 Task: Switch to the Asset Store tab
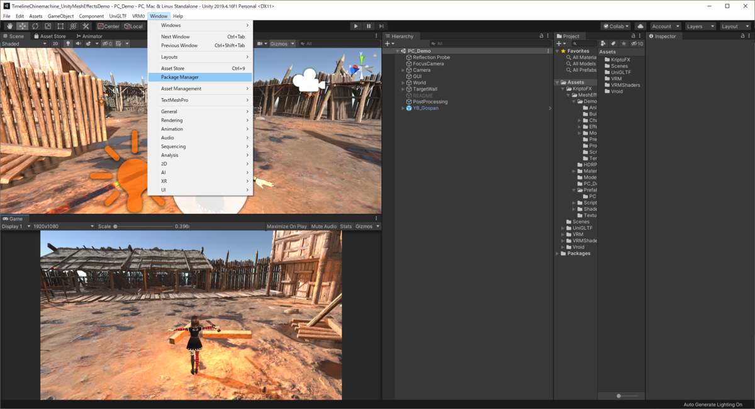(49, 36)
